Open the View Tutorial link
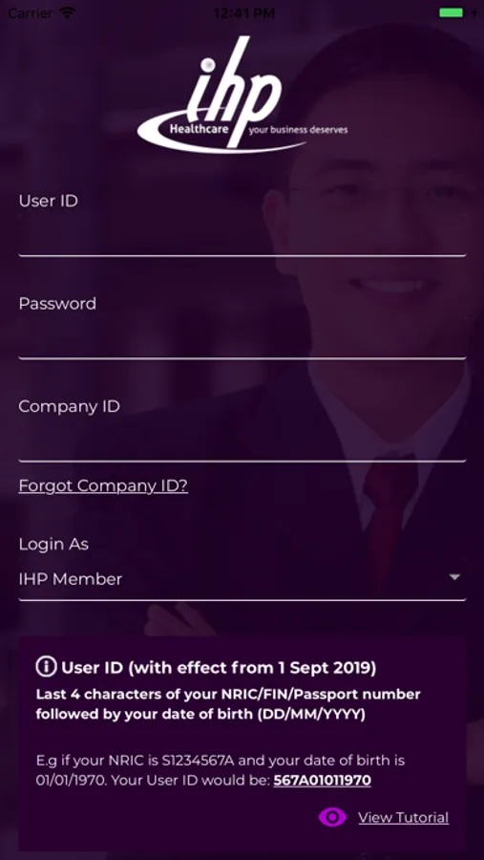The image size is (484, 860). [x=404, y=817]
